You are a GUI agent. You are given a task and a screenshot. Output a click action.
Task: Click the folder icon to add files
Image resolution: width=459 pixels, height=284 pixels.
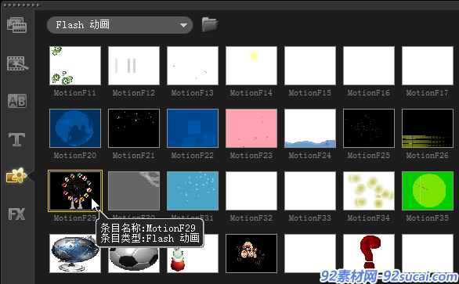click(210, 24)
